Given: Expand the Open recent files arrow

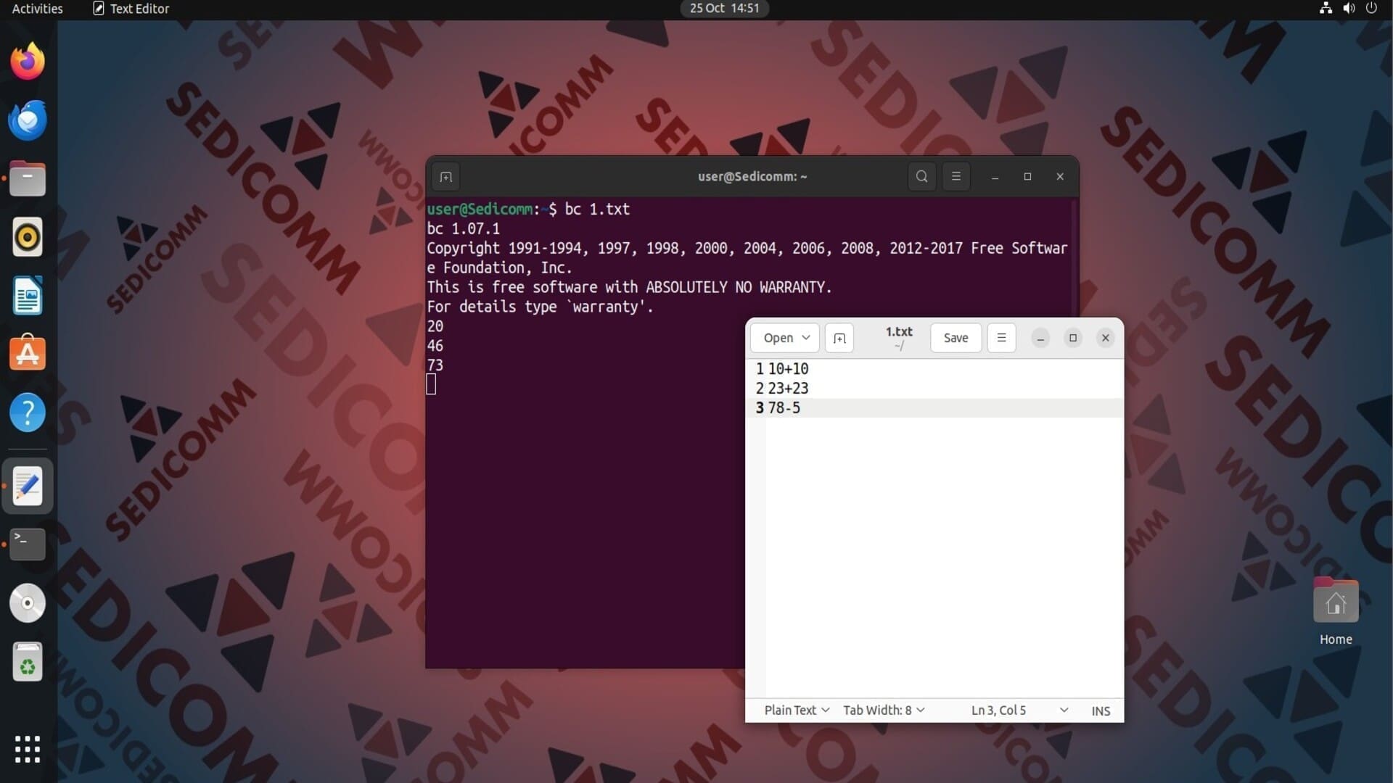Looking at the screenshot, I should [806, 338].
